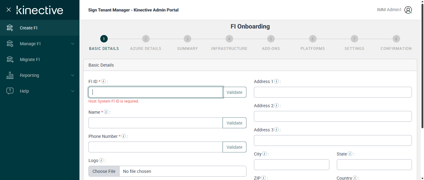Jump to step 4 Infrastructure
Image resolution: width=424 pixels, height=180 pixels.
(x=229, y=39)
